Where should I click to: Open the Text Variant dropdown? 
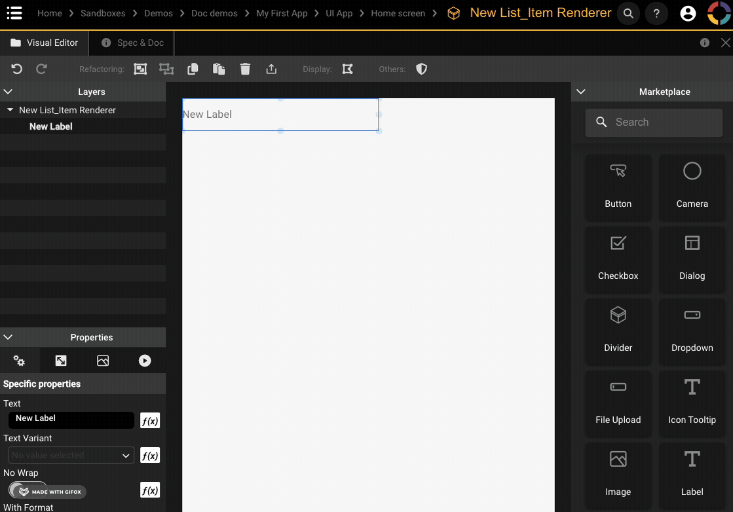point(71,455)
